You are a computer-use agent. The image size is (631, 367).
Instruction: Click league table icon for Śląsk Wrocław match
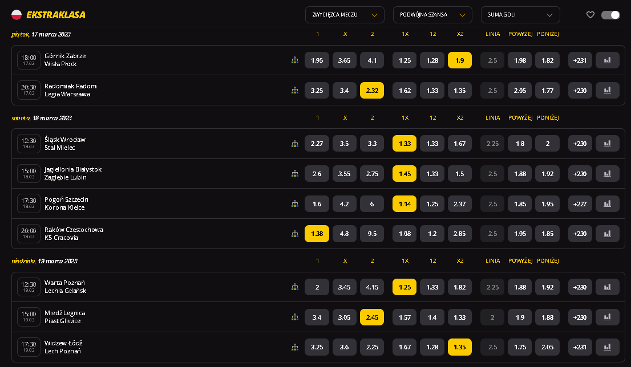[295, 144]
